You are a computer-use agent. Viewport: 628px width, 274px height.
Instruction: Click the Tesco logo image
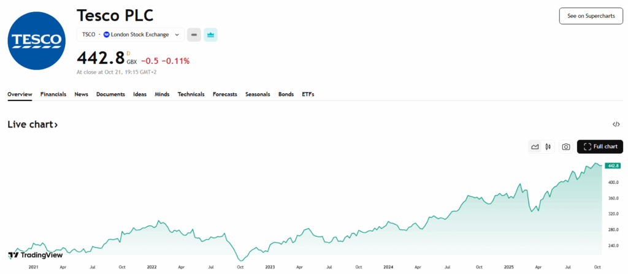36,40
